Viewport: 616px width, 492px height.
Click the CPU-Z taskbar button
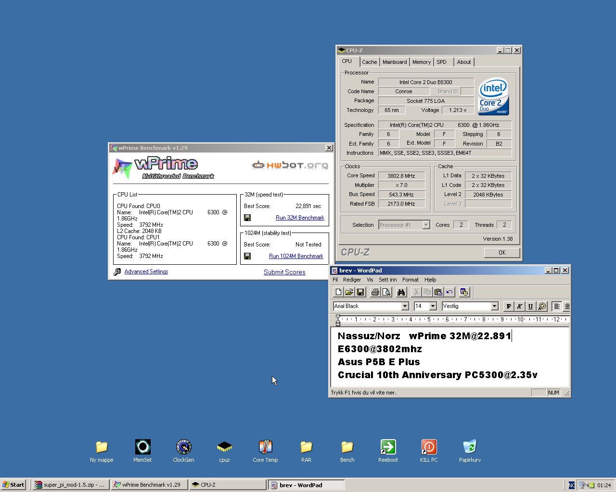[x=228, y=485]
